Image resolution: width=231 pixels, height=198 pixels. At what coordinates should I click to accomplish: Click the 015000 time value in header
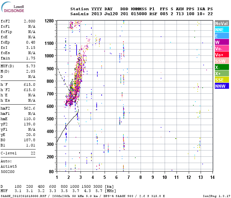139,14
